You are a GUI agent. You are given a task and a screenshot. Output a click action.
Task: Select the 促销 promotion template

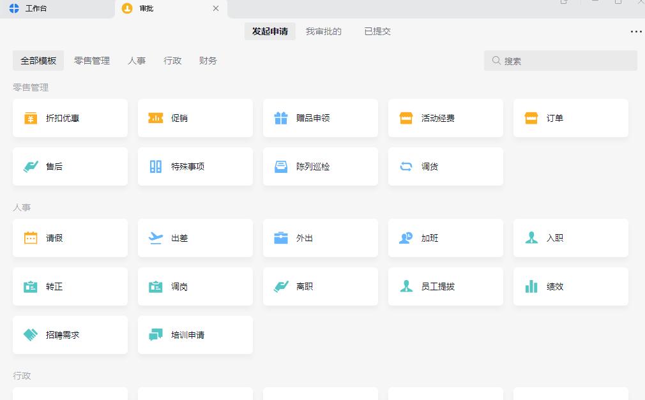(x=195, y=118)
